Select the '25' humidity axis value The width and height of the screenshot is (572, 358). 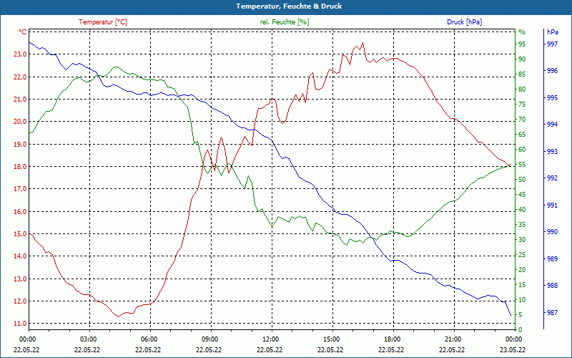coord(522,255)
